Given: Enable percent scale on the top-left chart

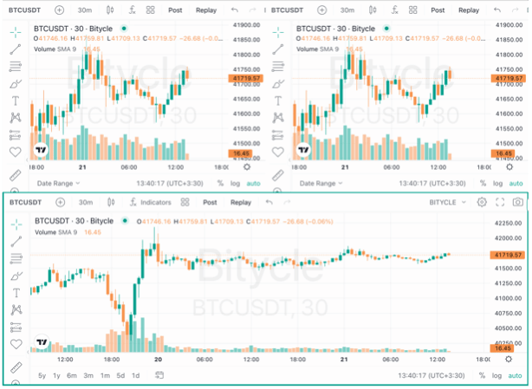Looking at the screenshot, I should [x=219, y=183].
